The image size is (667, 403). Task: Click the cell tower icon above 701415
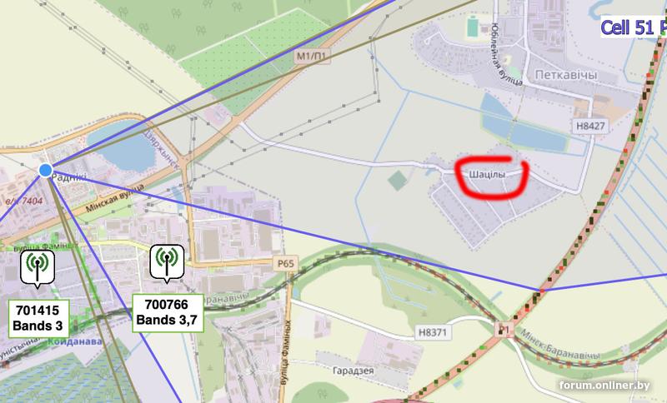pyautogui.click(x=38, y=268)
